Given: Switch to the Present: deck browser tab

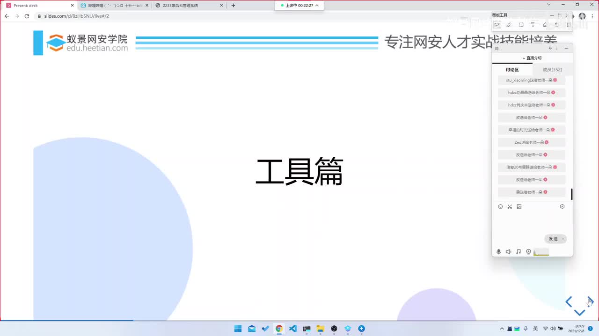Looking at the screenshot, I should [40, 5].
